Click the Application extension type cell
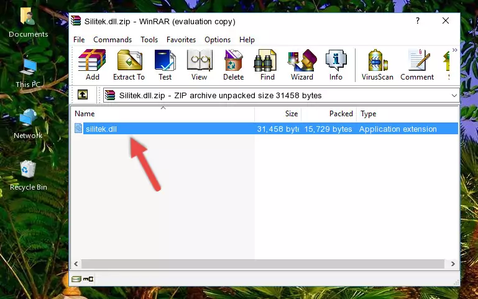Screen dimensions: 478x299 point(398,129)
